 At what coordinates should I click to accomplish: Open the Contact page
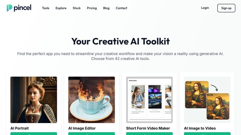[121, 8]
